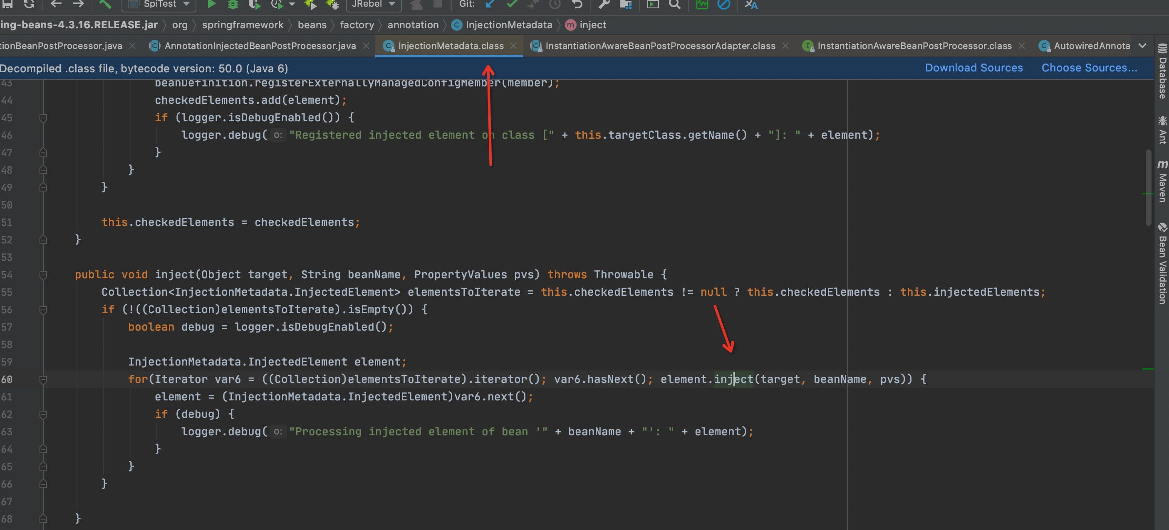Navigate back with left arrow icon

[56, 4]
